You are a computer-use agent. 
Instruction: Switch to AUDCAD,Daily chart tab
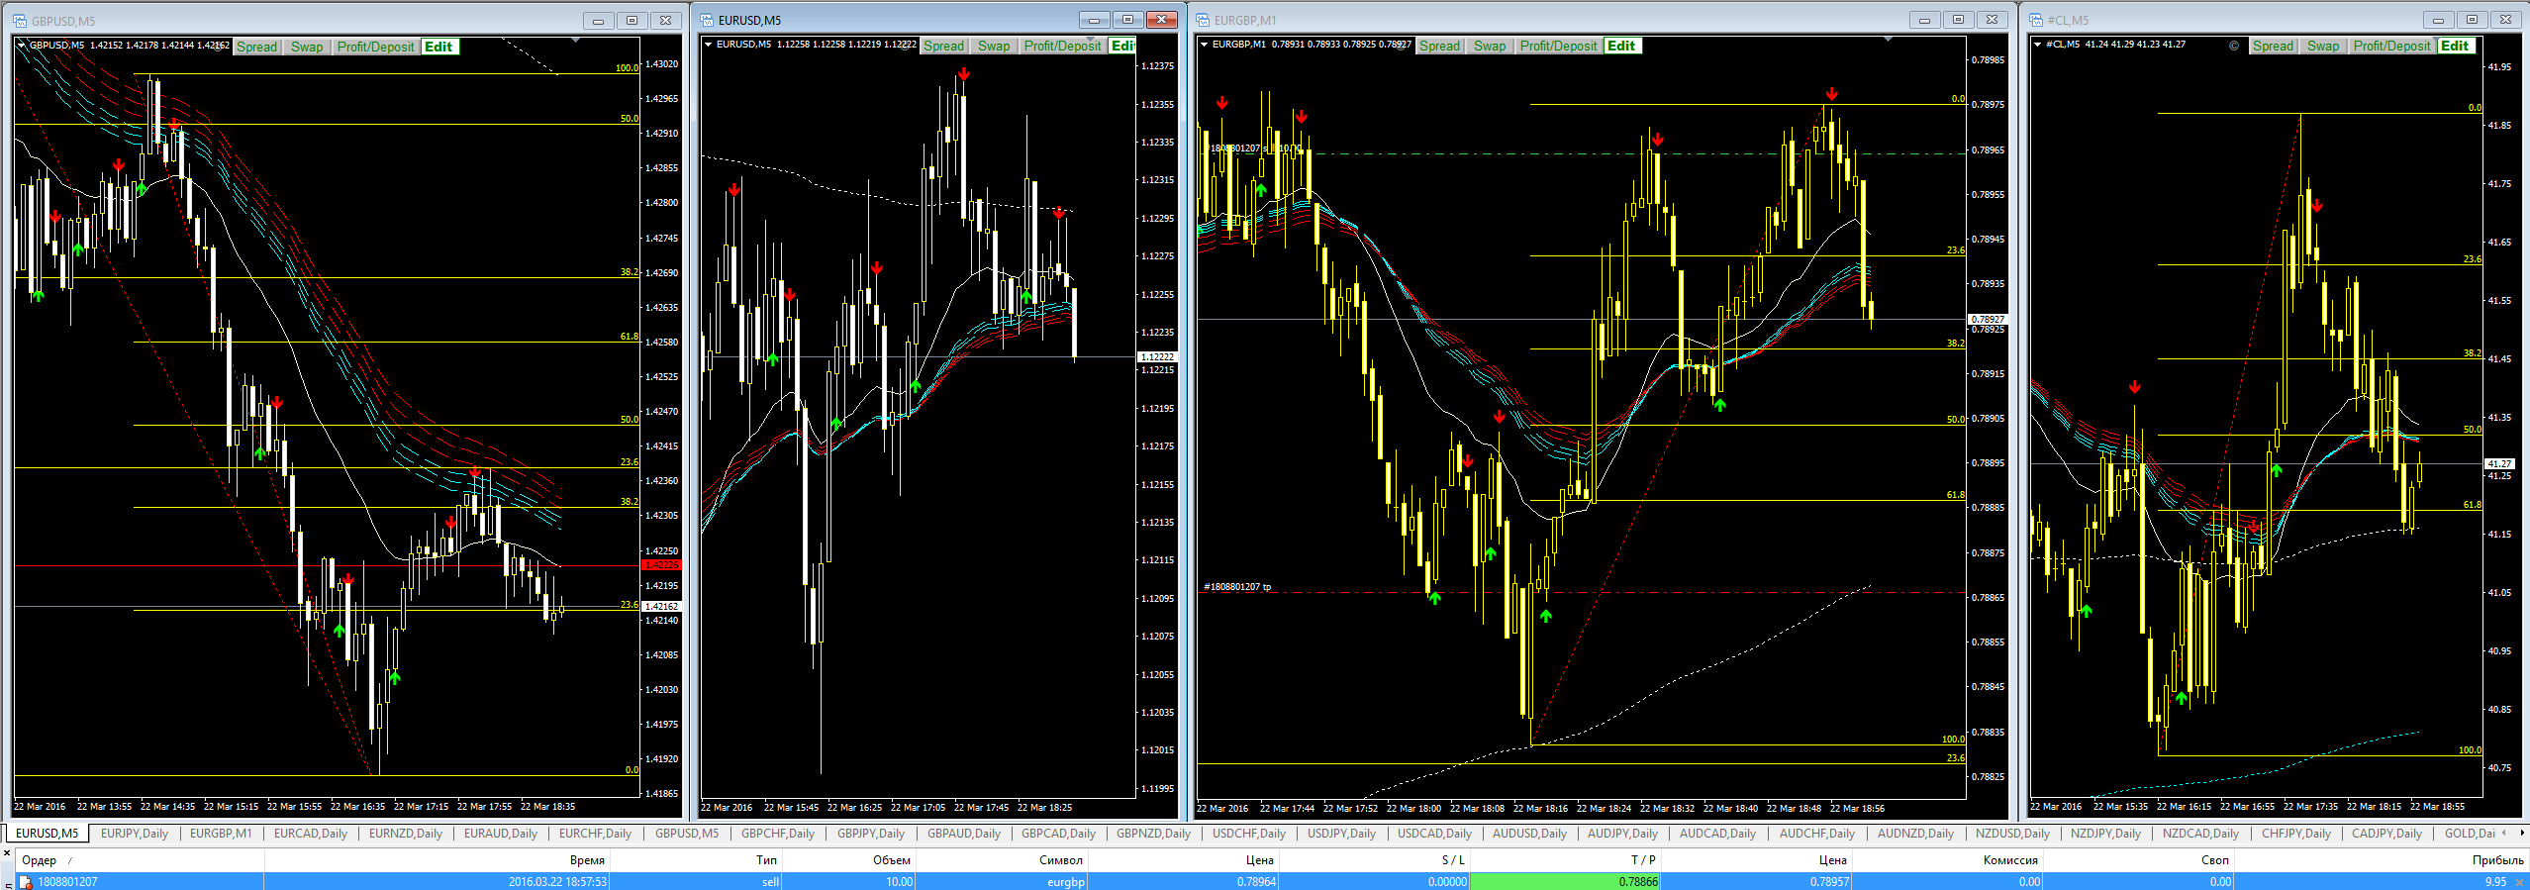(1718, 833)
